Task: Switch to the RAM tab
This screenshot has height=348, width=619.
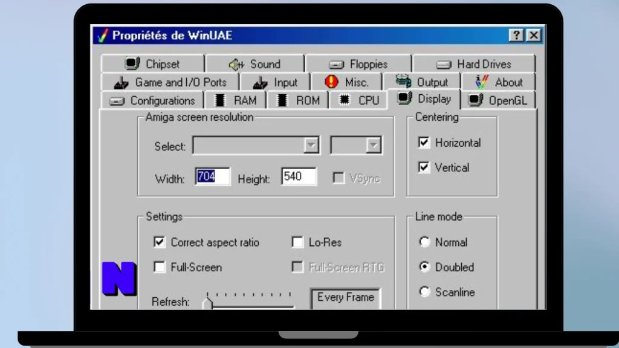Action: (235, 101)
